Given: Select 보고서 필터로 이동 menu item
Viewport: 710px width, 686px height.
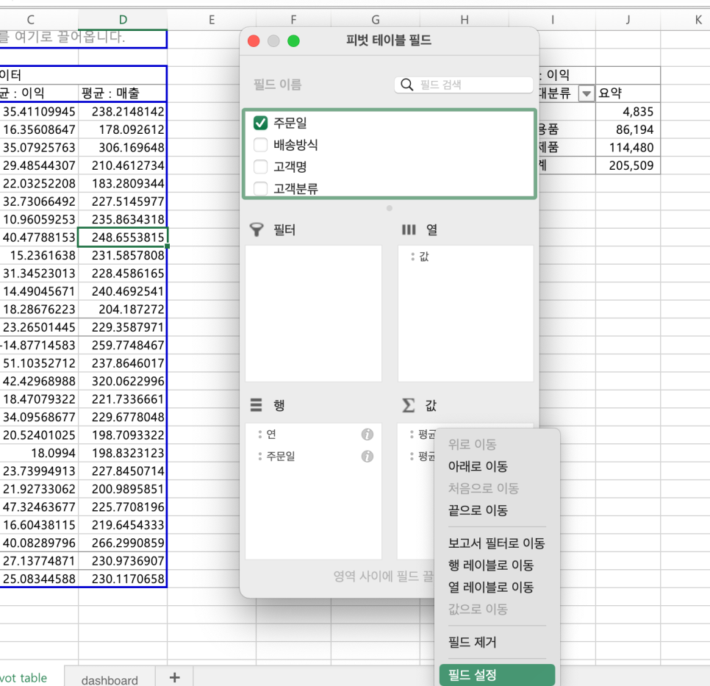Looking at the screenshot, I should coord(496,543).
